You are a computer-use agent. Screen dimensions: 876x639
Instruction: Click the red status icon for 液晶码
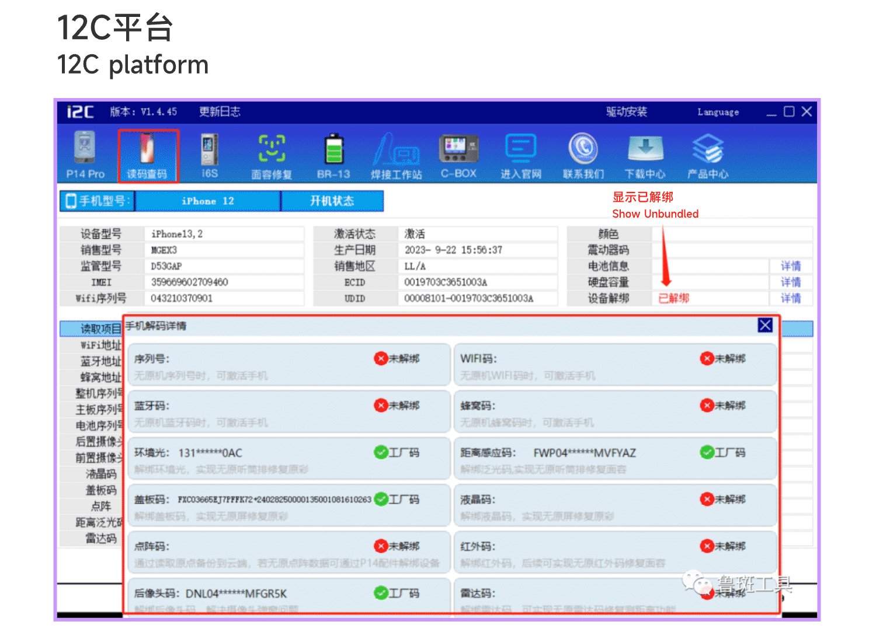[x=707, y=499]
